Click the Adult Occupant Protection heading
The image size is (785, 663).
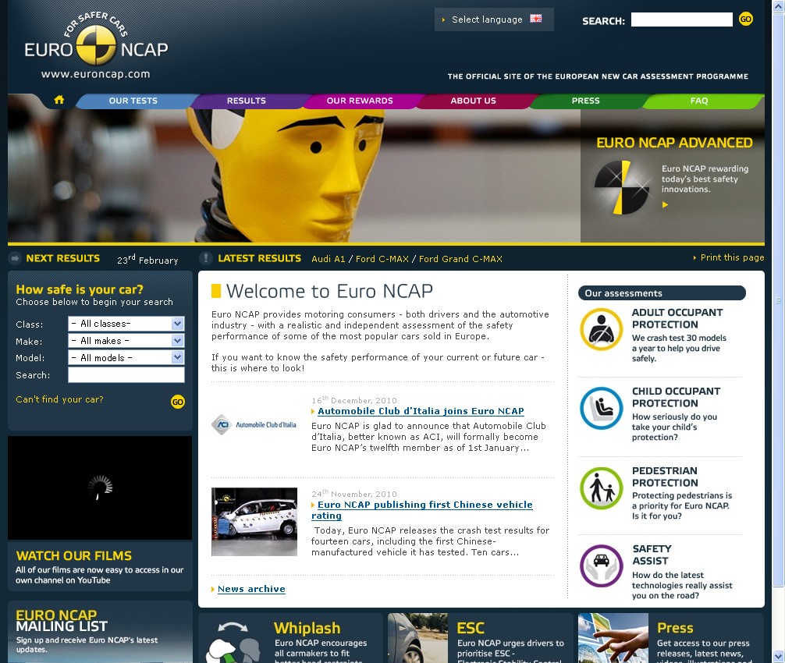tap(677, 318)
